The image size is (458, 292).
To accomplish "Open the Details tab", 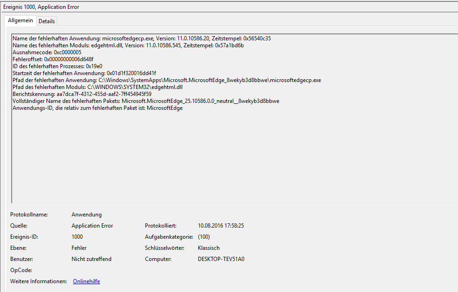I will tap(47, 21).
